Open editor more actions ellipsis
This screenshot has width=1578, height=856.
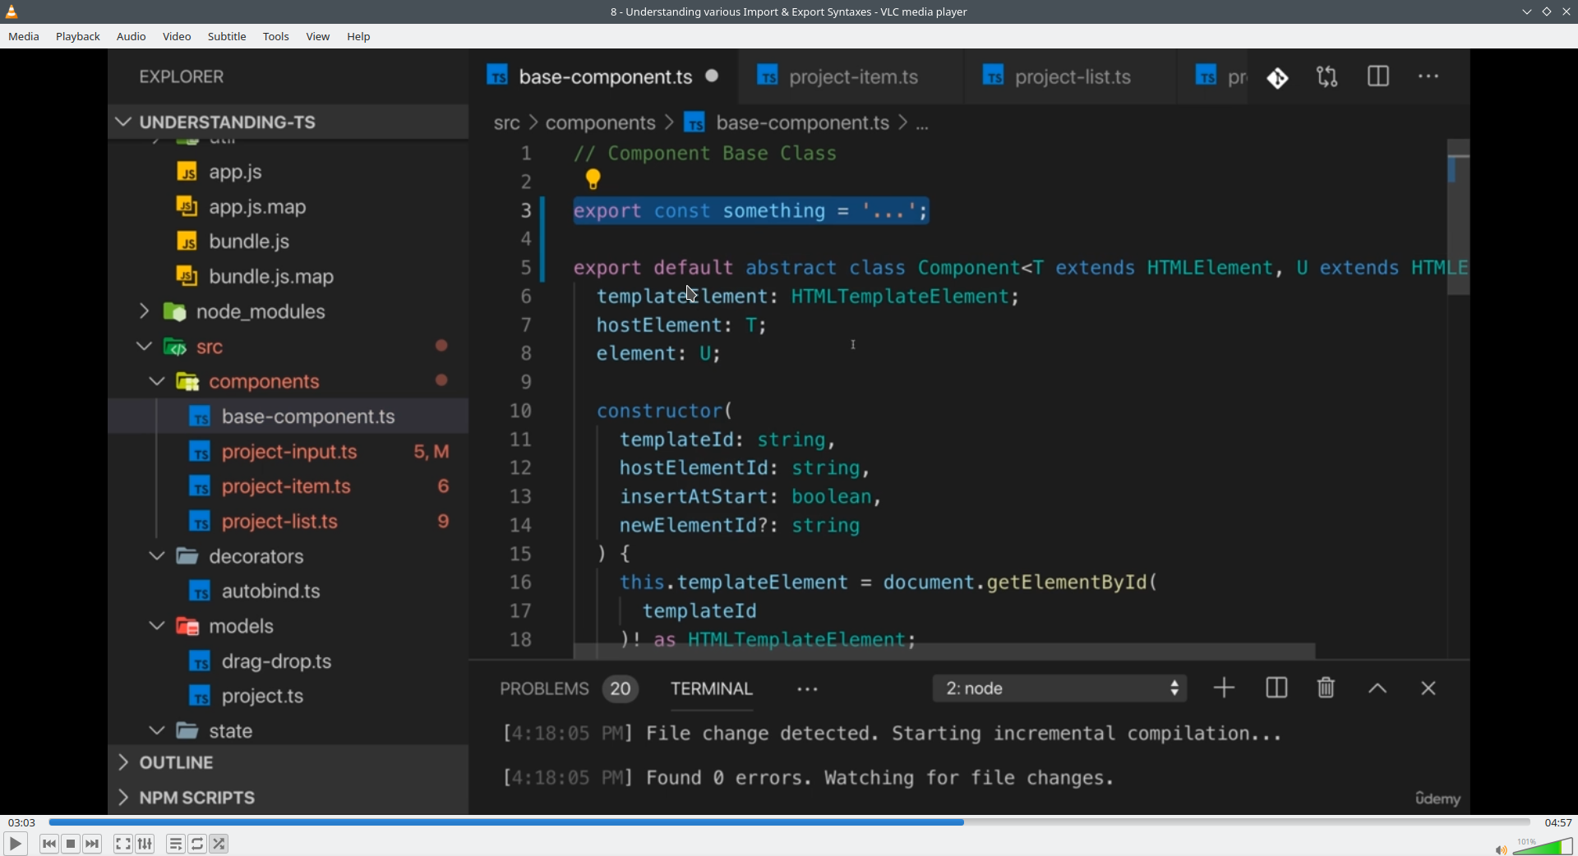tap(1429, 76)
